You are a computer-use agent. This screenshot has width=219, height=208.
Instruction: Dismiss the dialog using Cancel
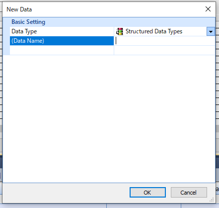point(189,193)
